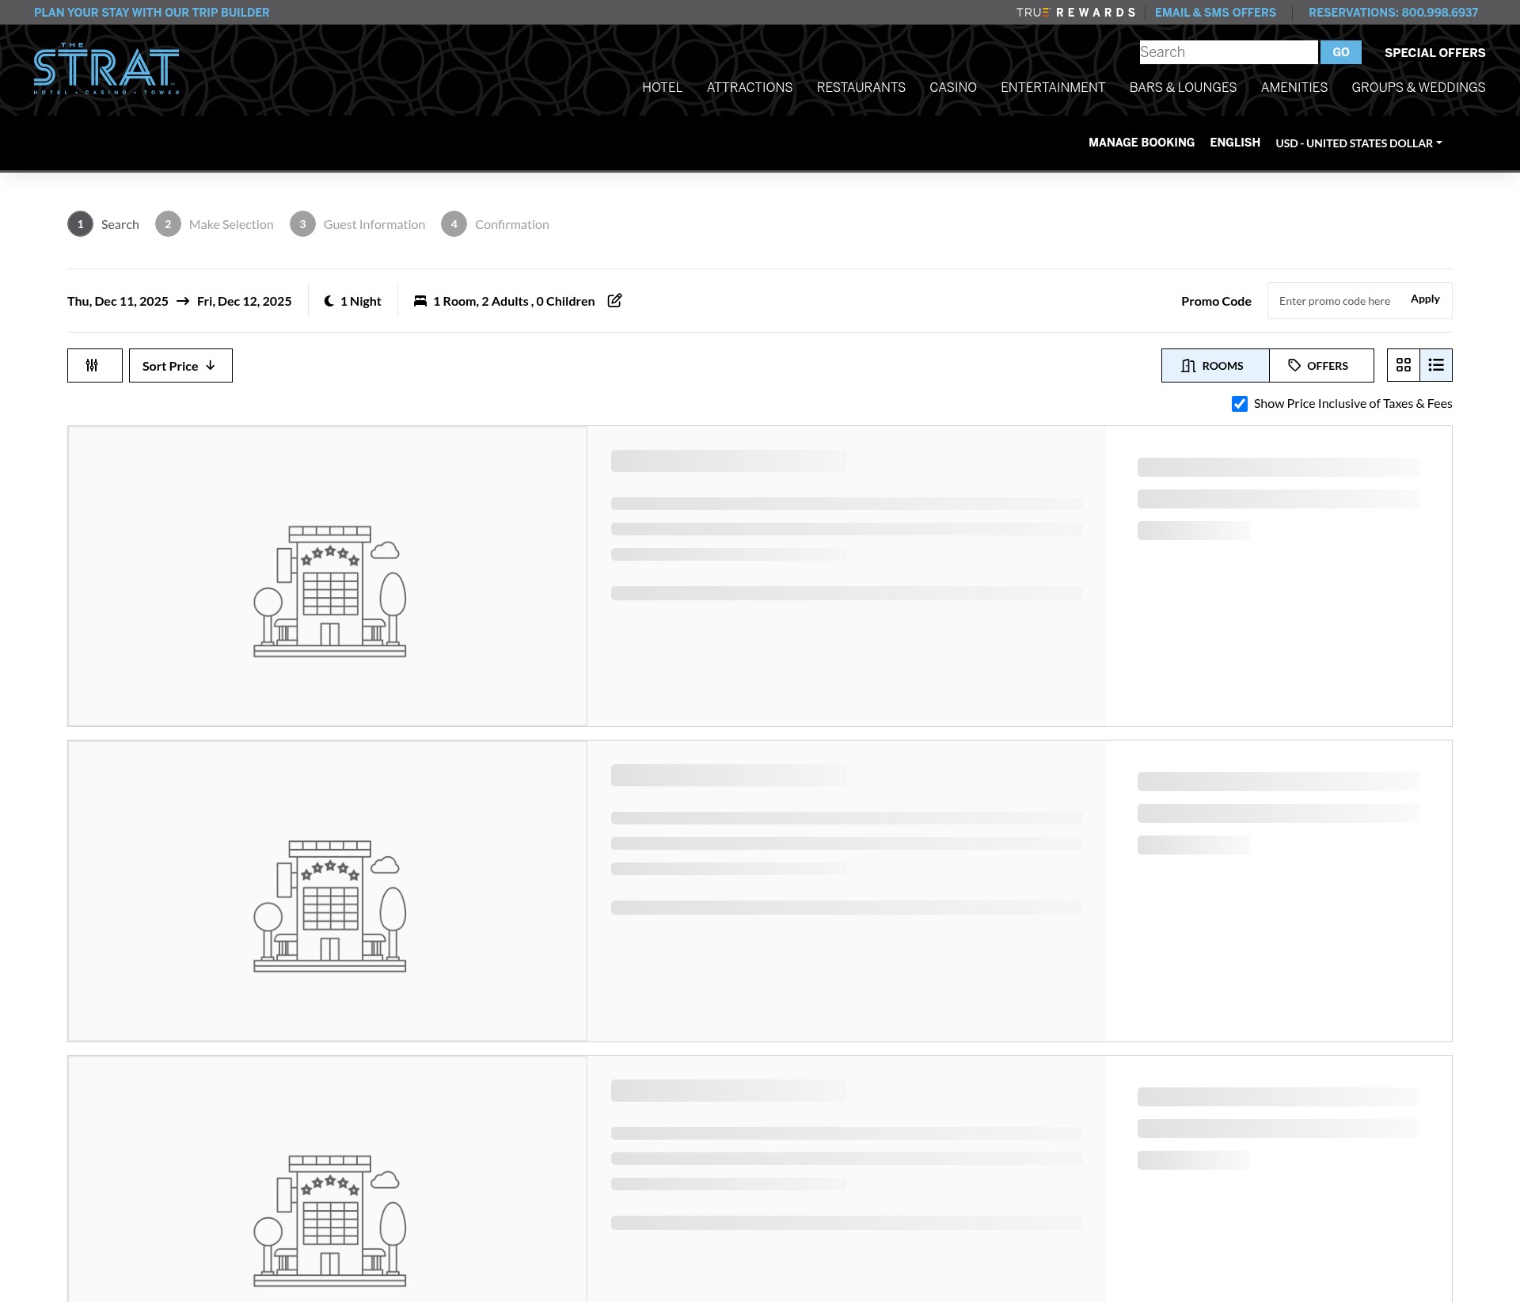Click the GO search button
The height and width of the screenshot is (1302, 1520).
tap(1341, 52)
